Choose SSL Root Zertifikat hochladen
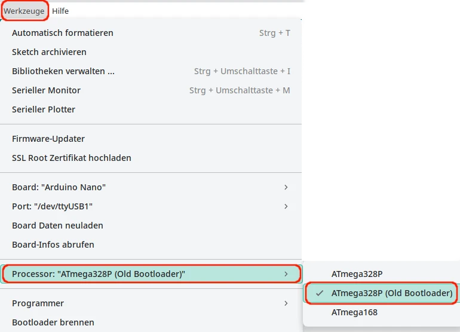The width and height of the screenshot is (460, 332). (x=72, y=158)
